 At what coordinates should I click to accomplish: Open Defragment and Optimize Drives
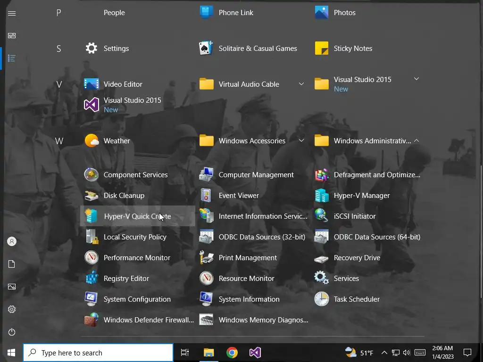(x=368, y=174)
